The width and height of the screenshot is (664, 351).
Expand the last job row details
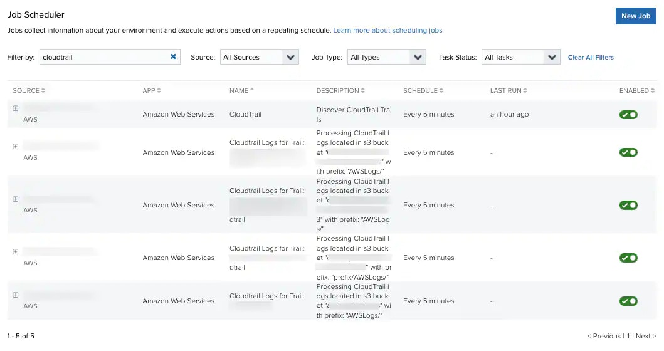point(16,296)
